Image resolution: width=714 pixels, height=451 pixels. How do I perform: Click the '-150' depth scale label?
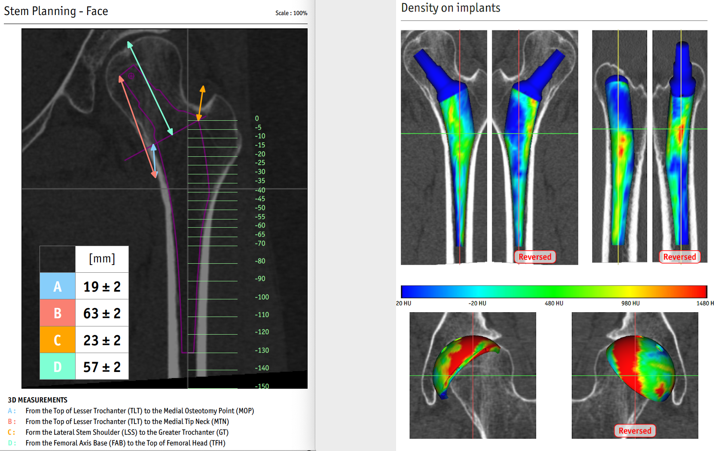tap(262, 386)
